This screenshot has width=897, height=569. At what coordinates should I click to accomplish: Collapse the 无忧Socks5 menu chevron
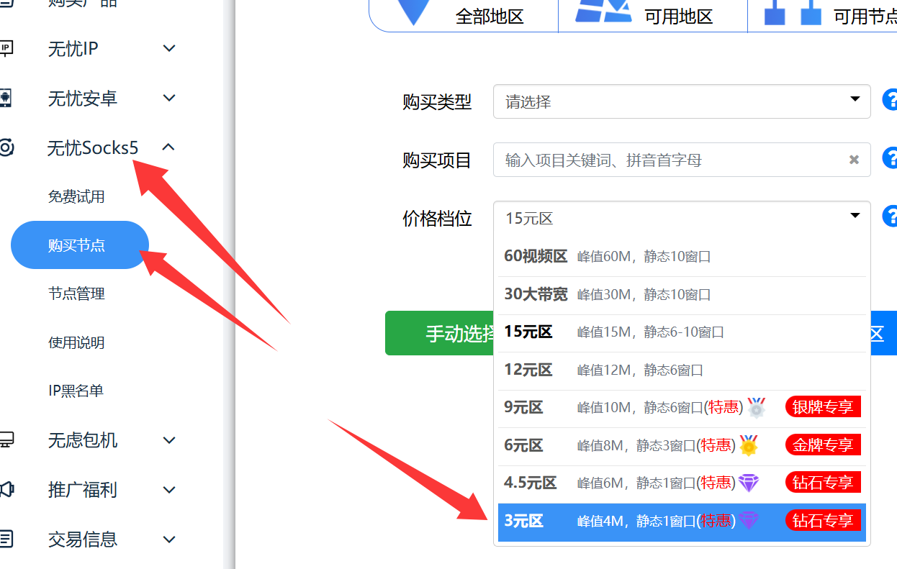(x=168, y=147)
